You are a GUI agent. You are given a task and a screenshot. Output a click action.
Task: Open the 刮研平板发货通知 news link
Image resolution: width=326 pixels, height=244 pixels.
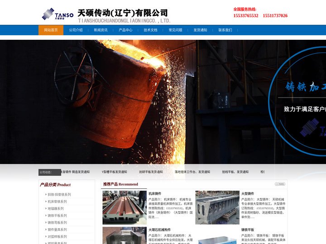pos(151,172)
